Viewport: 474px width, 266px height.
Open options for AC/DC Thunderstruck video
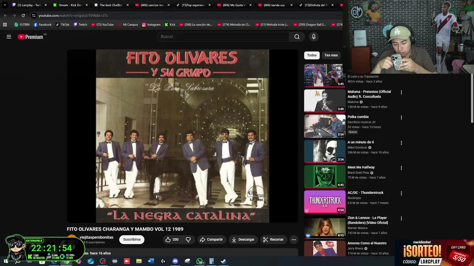click(401, 193)
